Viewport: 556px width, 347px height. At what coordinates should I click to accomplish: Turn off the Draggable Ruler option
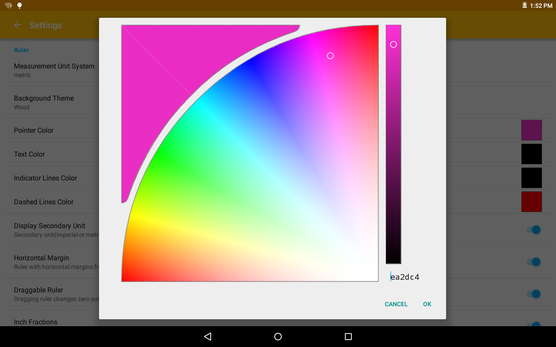(x=534, y=294)
